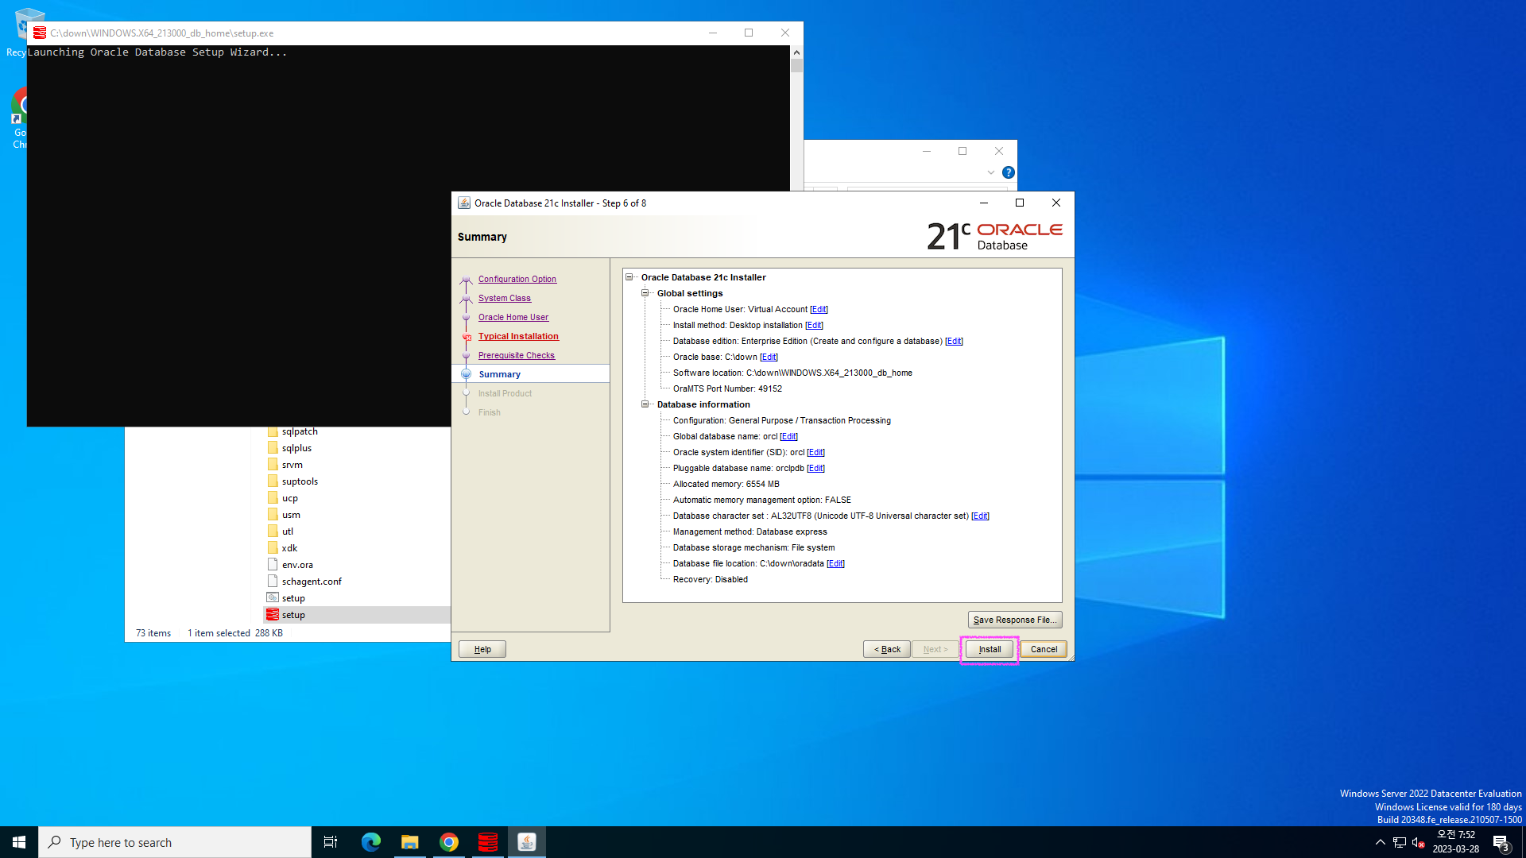Open File Explorer from taskbar
This screenshot has height=858, width=1526.
tap(409, 842)
